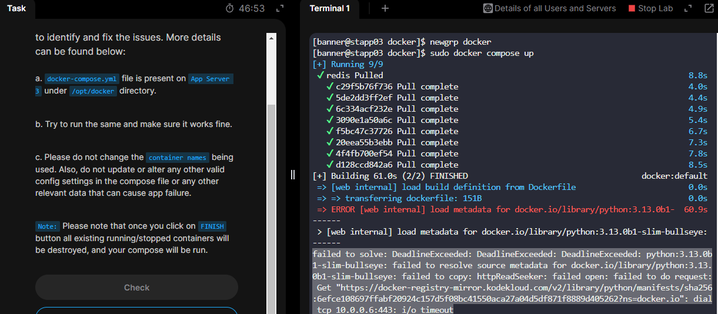
Task: Click the panel divider resize handle
Action: tap(293, 174)
